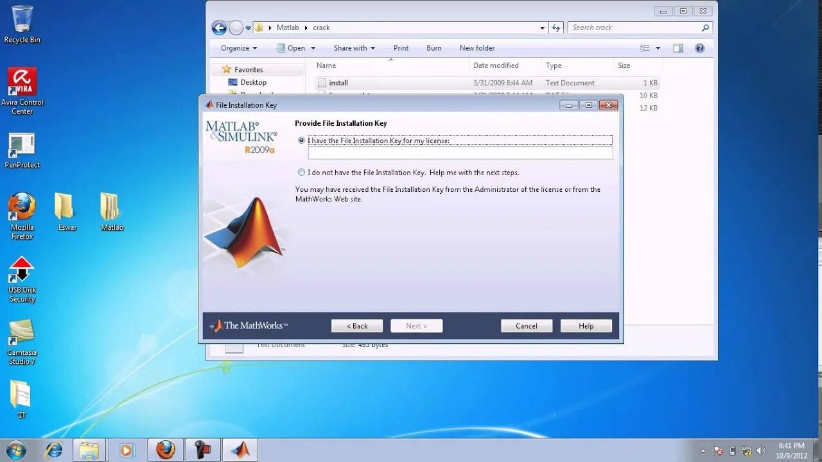Screen dimensions: 822x462
Task: Open the Recycle Bin desktop icon
Action: point(22,25)
